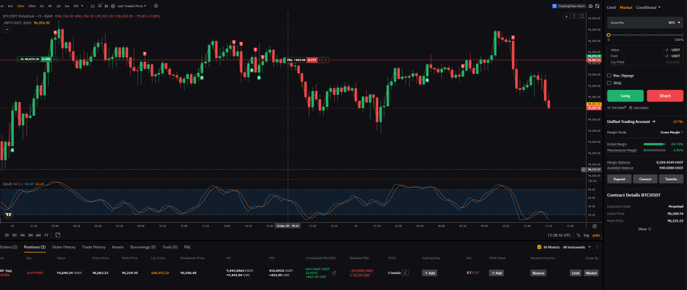Toggle the All Markets checkbox
The width and height of the screenshot is (687, 290).
click(539, 247)
